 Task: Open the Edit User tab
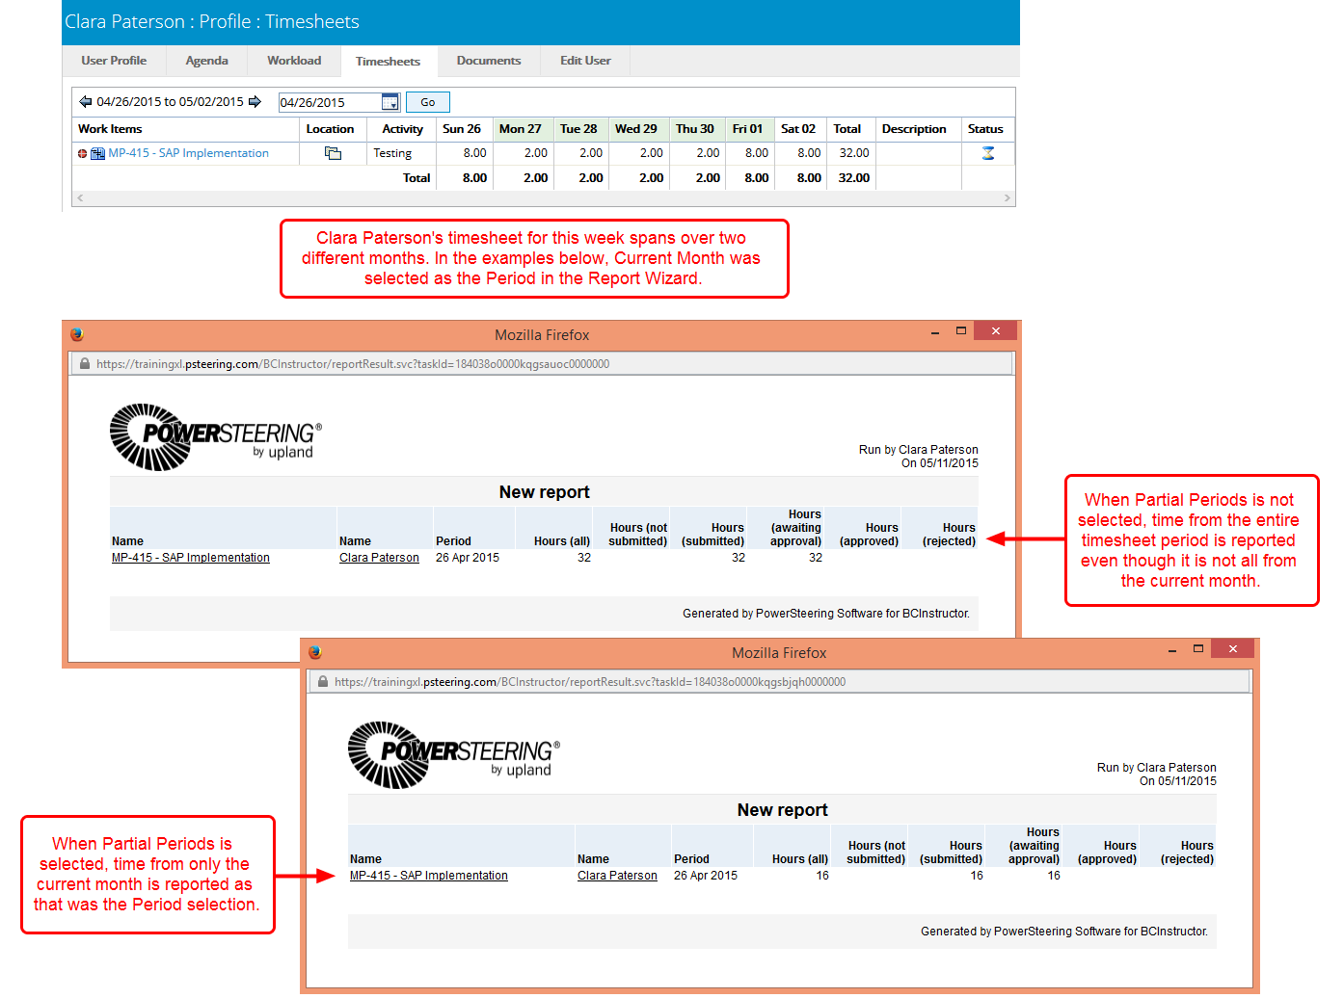point(585,61)
